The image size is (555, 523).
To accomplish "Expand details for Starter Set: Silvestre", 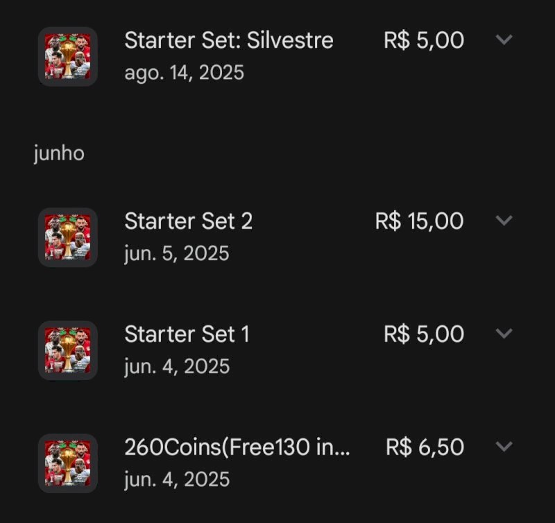I will [x=504, y=40].
